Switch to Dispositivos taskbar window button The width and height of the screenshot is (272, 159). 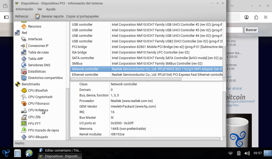coord(60,156)
